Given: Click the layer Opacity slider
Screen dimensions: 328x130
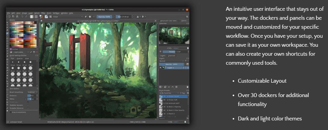Looking at the screenshot, I should pos(172,64).
